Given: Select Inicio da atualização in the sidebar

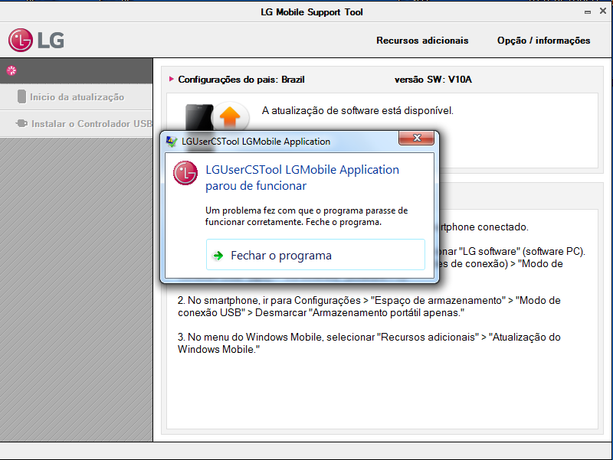Looking at the screenshot, I should click(77, 97).
